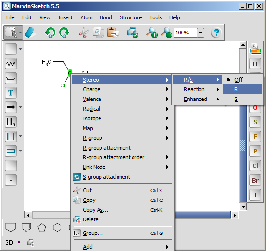Set R stereo configuration

242,89
